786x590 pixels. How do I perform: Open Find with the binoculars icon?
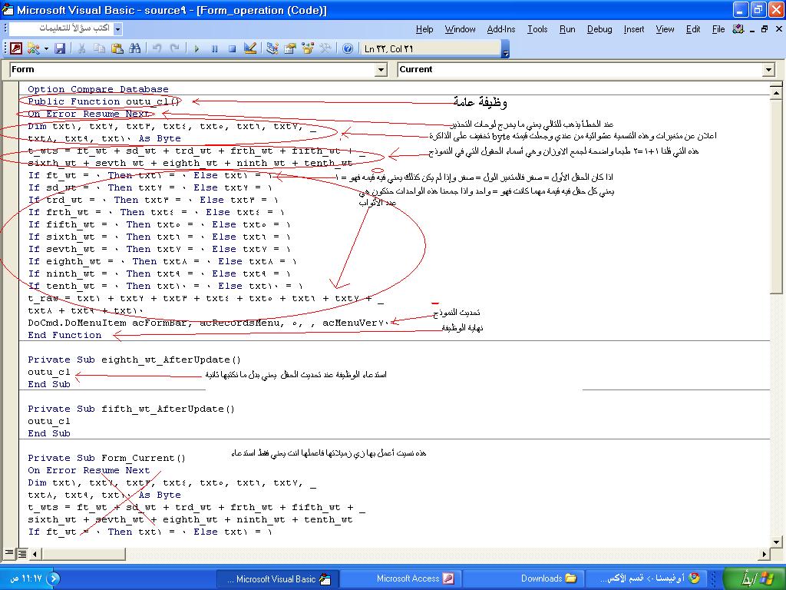click(135, 48)
